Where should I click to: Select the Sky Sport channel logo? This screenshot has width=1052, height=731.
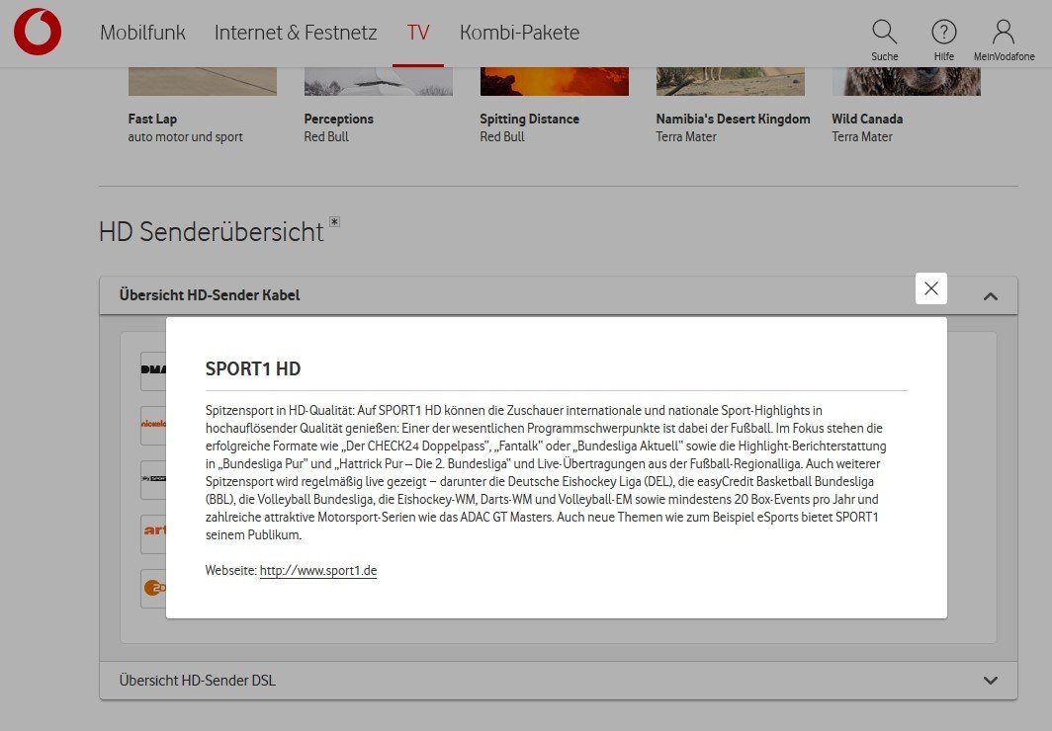tap(153, 479)
